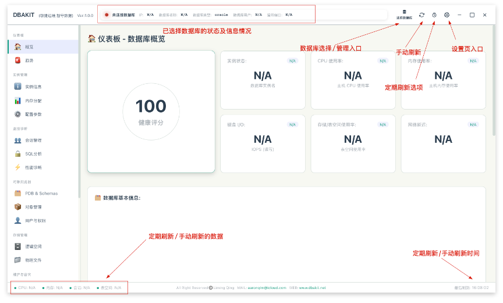Open PDB & Schemas page

tap(43, 193)
